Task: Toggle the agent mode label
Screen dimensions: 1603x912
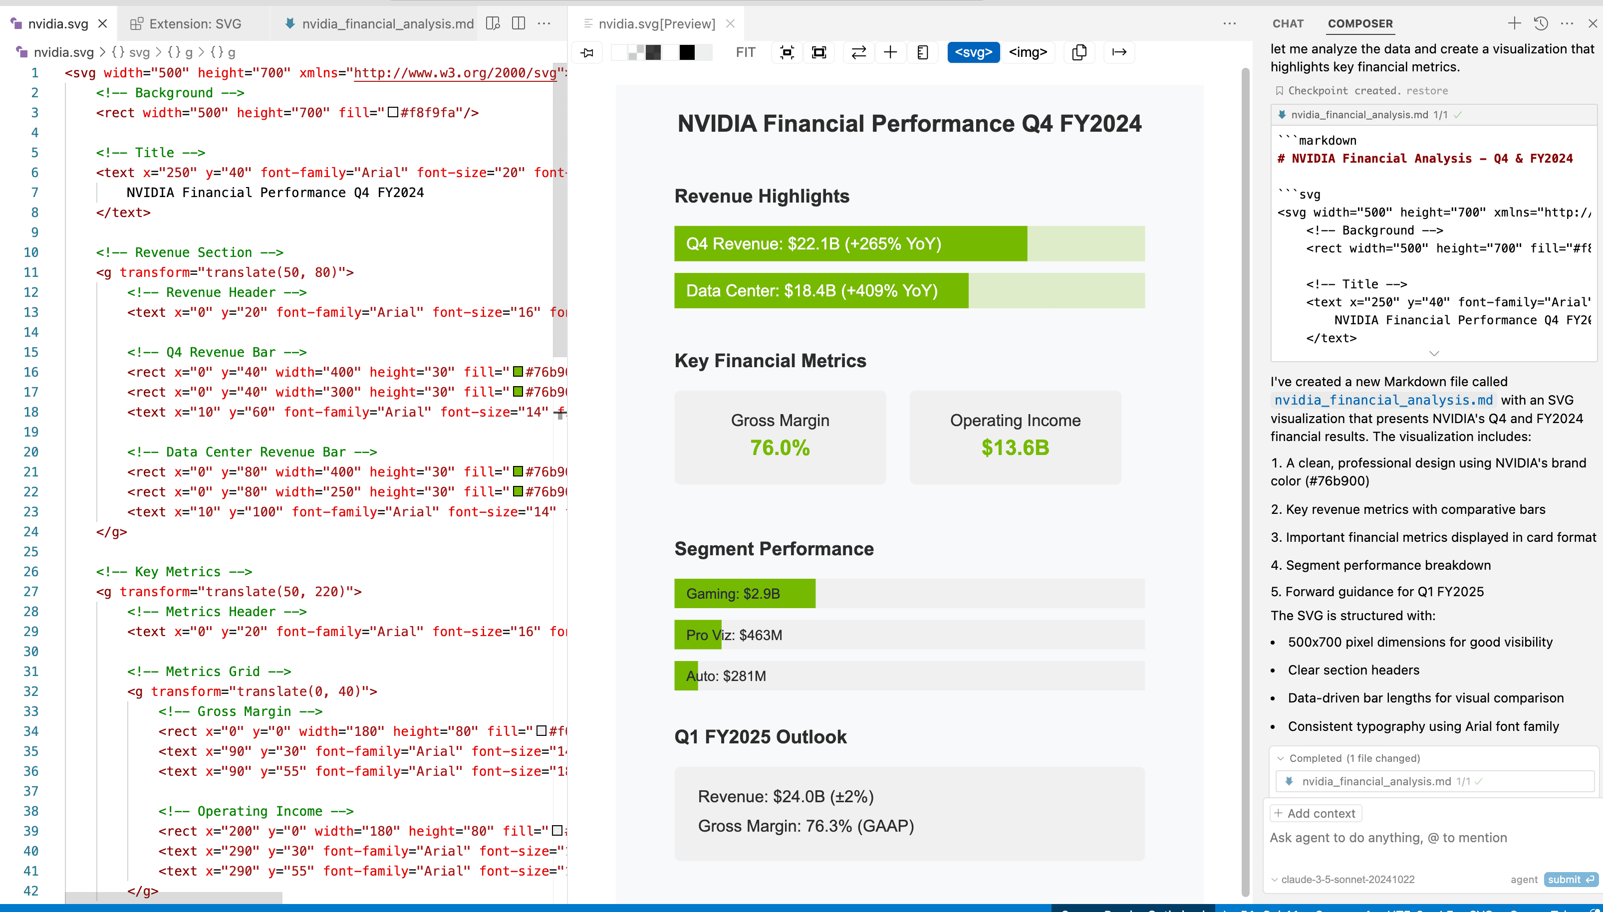Action: point(1524,880)
